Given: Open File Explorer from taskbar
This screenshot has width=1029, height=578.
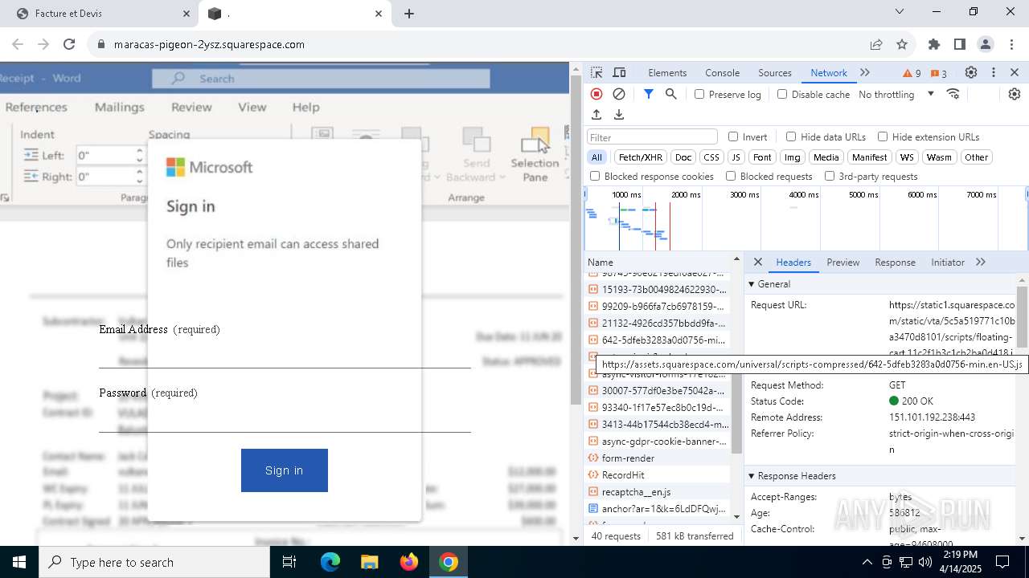Looking at the screenshot, I should (x=369, y=562).
